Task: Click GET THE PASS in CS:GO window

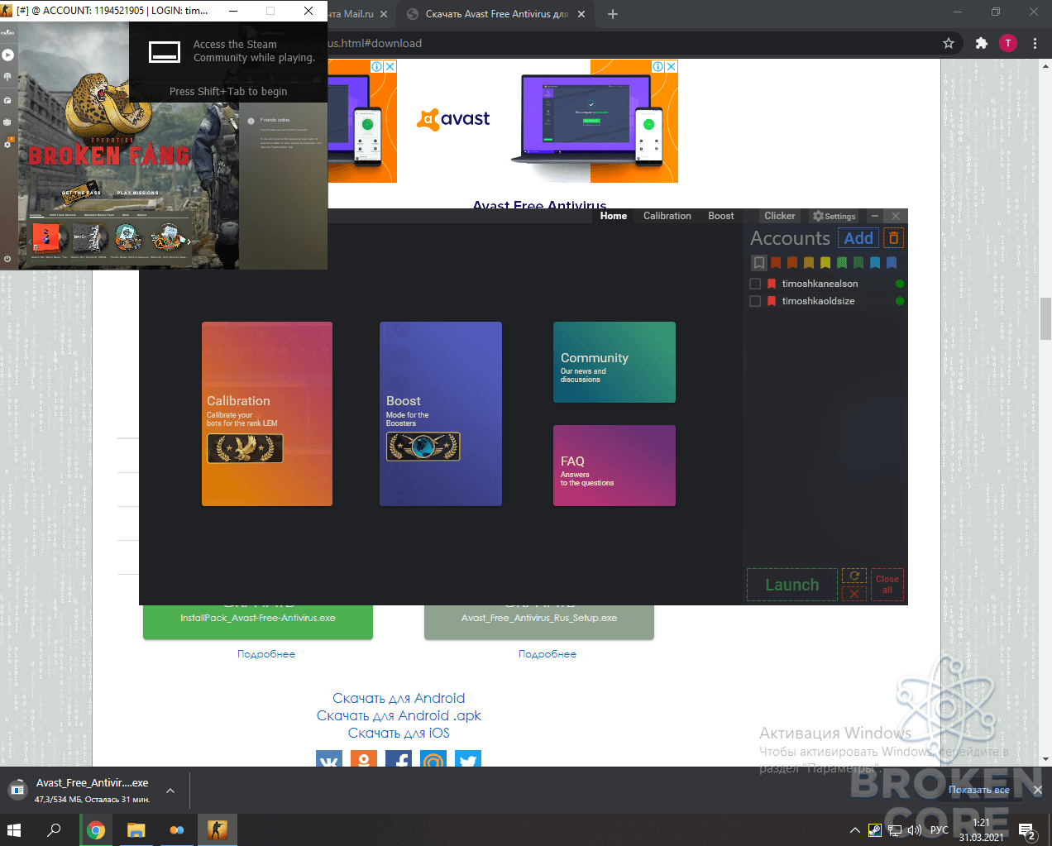Action: tap(81, 193)
